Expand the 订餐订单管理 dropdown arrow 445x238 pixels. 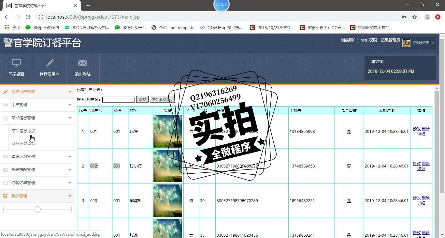click(70, 183)
